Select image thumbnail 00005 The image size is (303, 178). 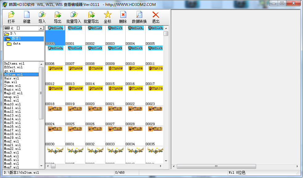(x=154, y=36)
